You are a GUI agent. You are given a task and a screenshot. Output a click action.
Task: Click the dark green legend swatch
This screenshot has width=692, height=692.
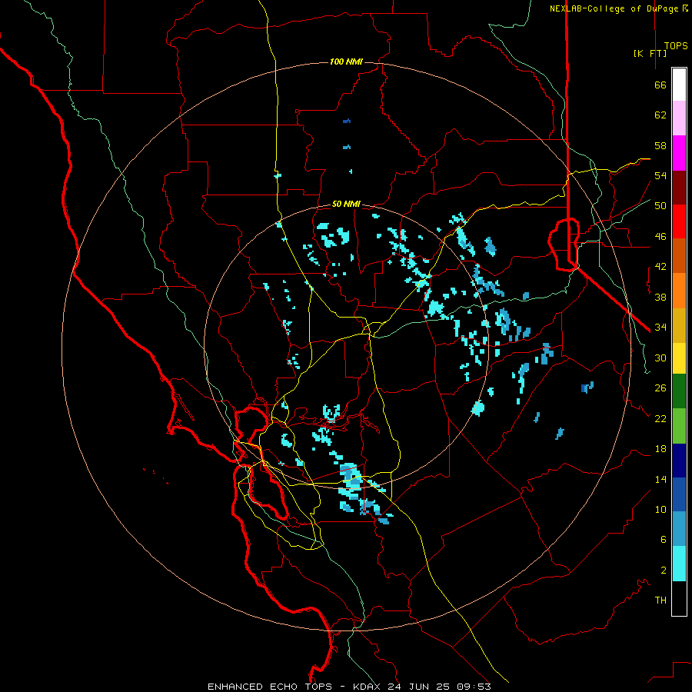click(x=679, y=391)
